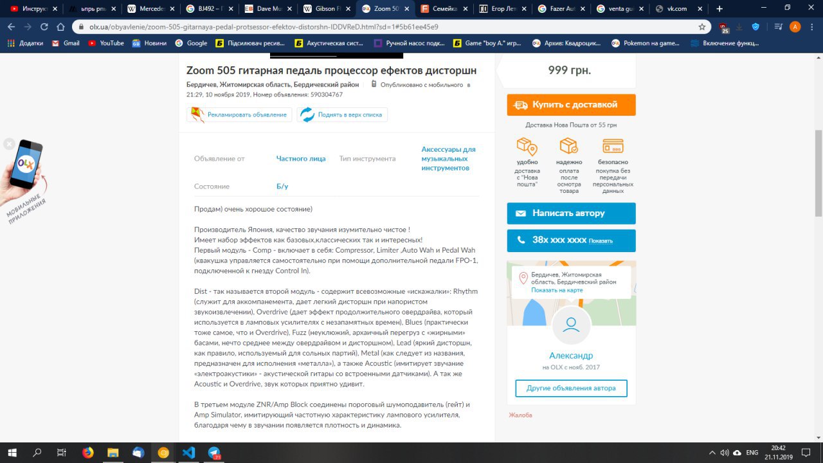
Task: Go back to the previous page
Action: tap(11, 27)
